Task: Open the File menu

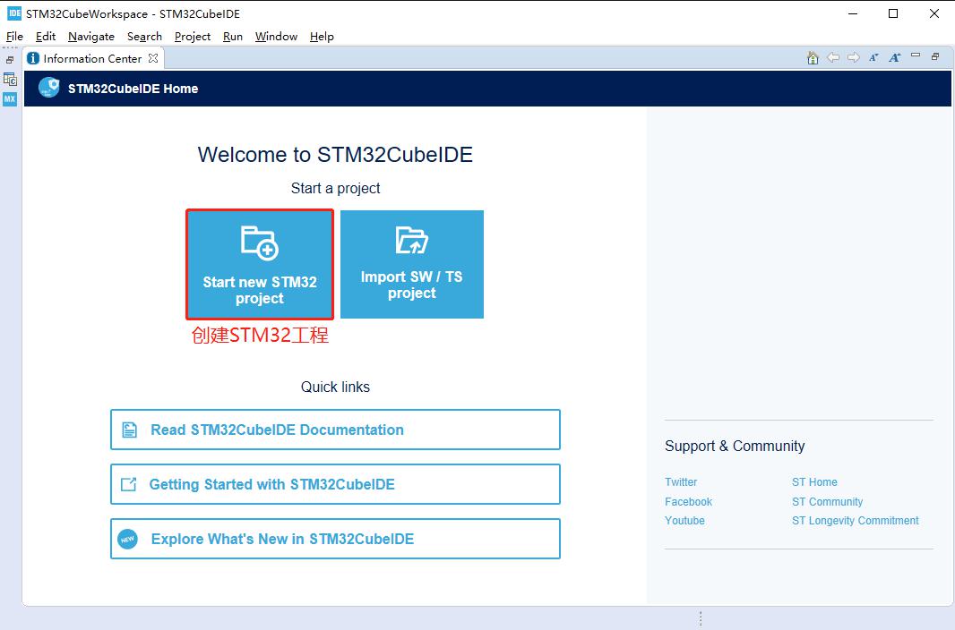Action: tap(14, 37)
